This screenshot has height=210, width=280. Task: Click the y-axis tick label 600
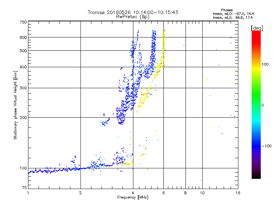pyautogui.click(x=23, y=37)
